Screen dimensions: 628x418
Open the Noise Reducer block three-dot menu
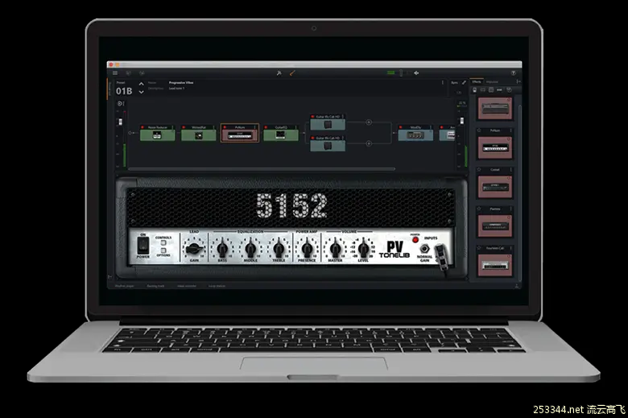173,127
